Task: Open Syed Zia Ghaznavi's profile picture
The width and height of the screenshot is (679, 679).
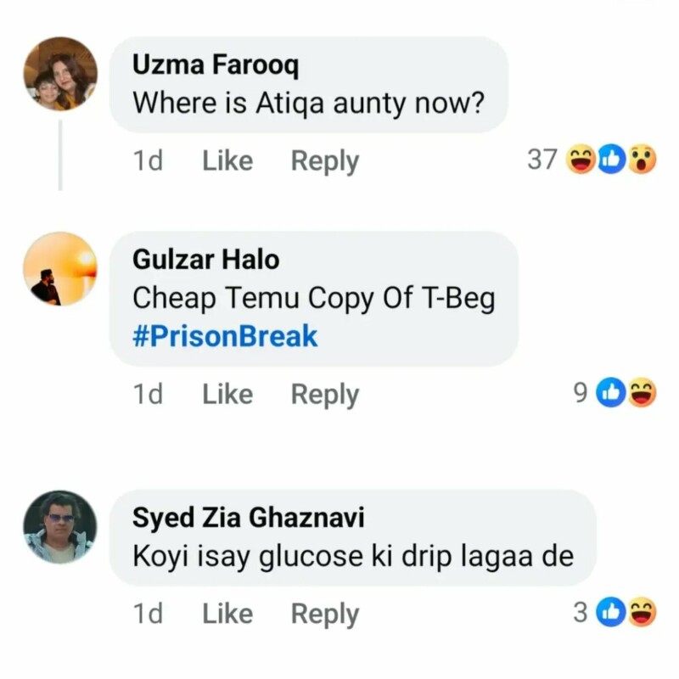Action: pos(59,527)
